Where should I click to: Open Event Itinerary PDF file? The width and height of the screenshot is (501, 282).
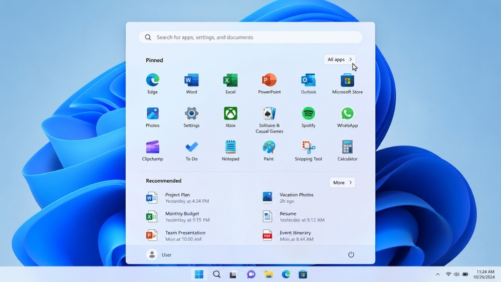point(288,236)
